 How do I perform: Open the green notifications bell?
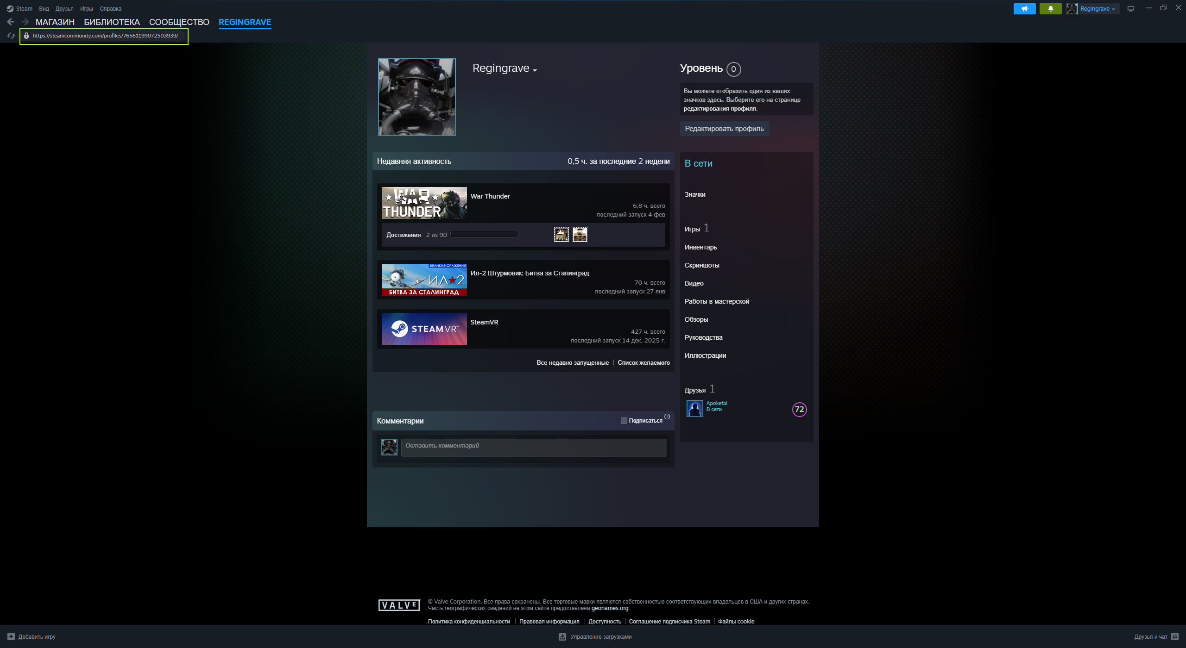pyautogui.click(x=1050, y=9)
